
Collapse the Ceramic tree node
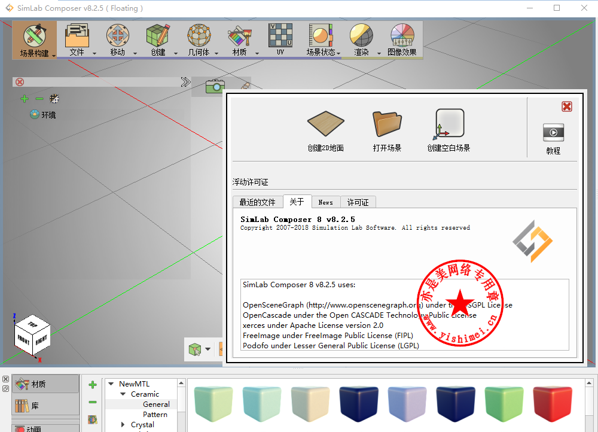coord(123,394)
